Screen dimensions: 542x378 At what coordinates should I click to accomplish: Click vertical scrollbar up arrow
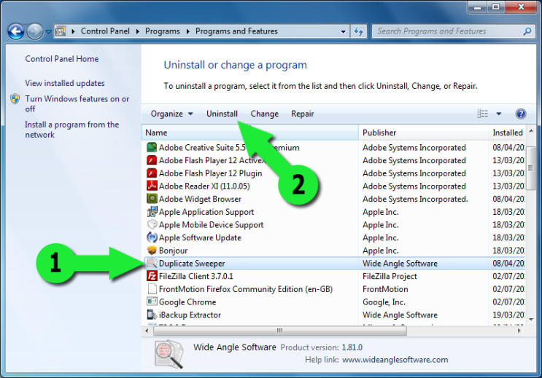click(531, 131)
